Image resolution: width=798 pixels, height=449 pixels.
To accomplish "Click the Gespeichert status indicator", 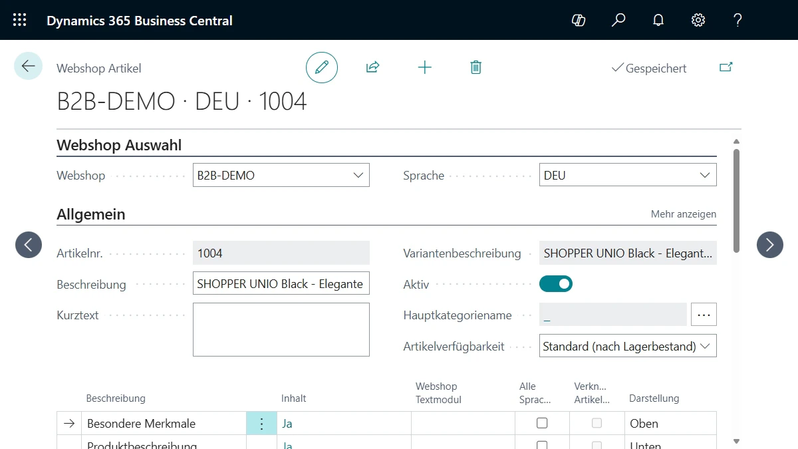I will [649, 68].
